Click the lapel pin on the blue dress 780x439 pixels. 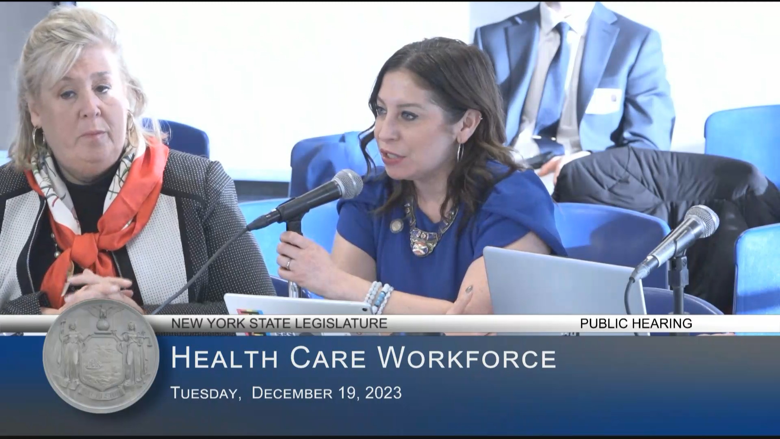(396, 226)
